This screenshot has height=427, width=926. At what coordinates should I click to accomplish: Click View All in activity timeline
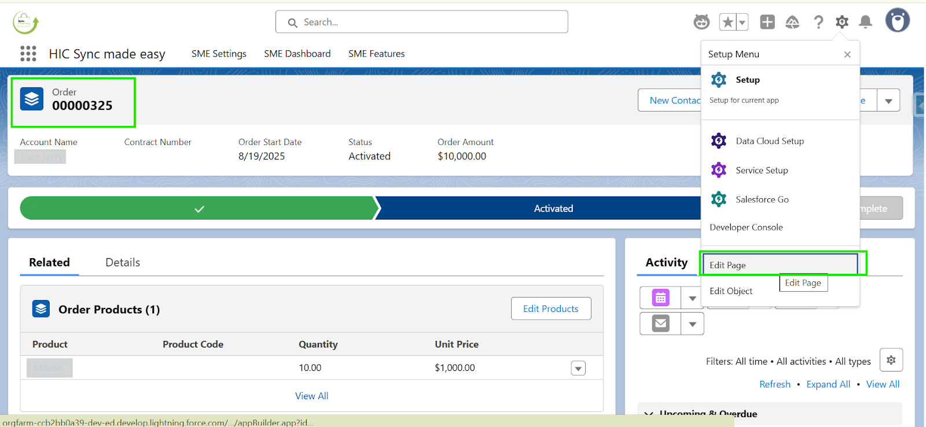tap(883, 384)
